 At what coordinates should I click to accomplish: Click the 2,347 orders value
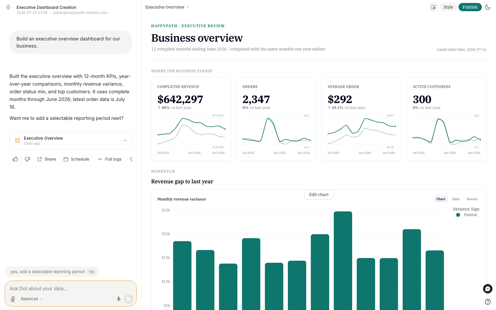256,99
